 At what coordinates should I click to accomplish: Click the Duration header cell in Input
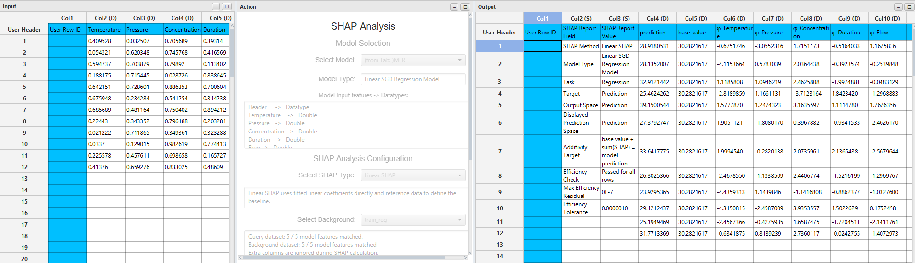(216, 30)
